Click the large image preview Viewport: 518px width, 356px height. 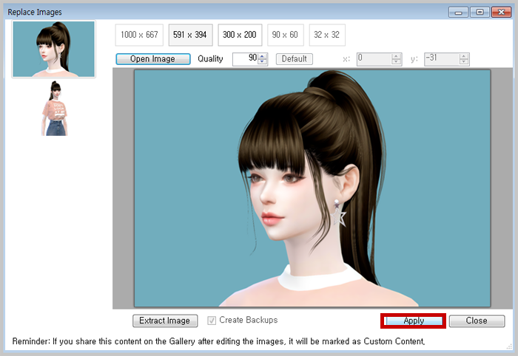click(x=312, y=188)
